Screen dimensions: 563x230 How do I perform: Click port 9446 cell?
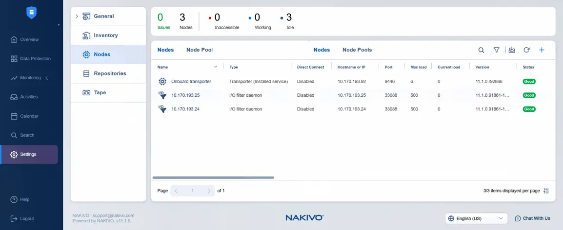coord(390,82)
